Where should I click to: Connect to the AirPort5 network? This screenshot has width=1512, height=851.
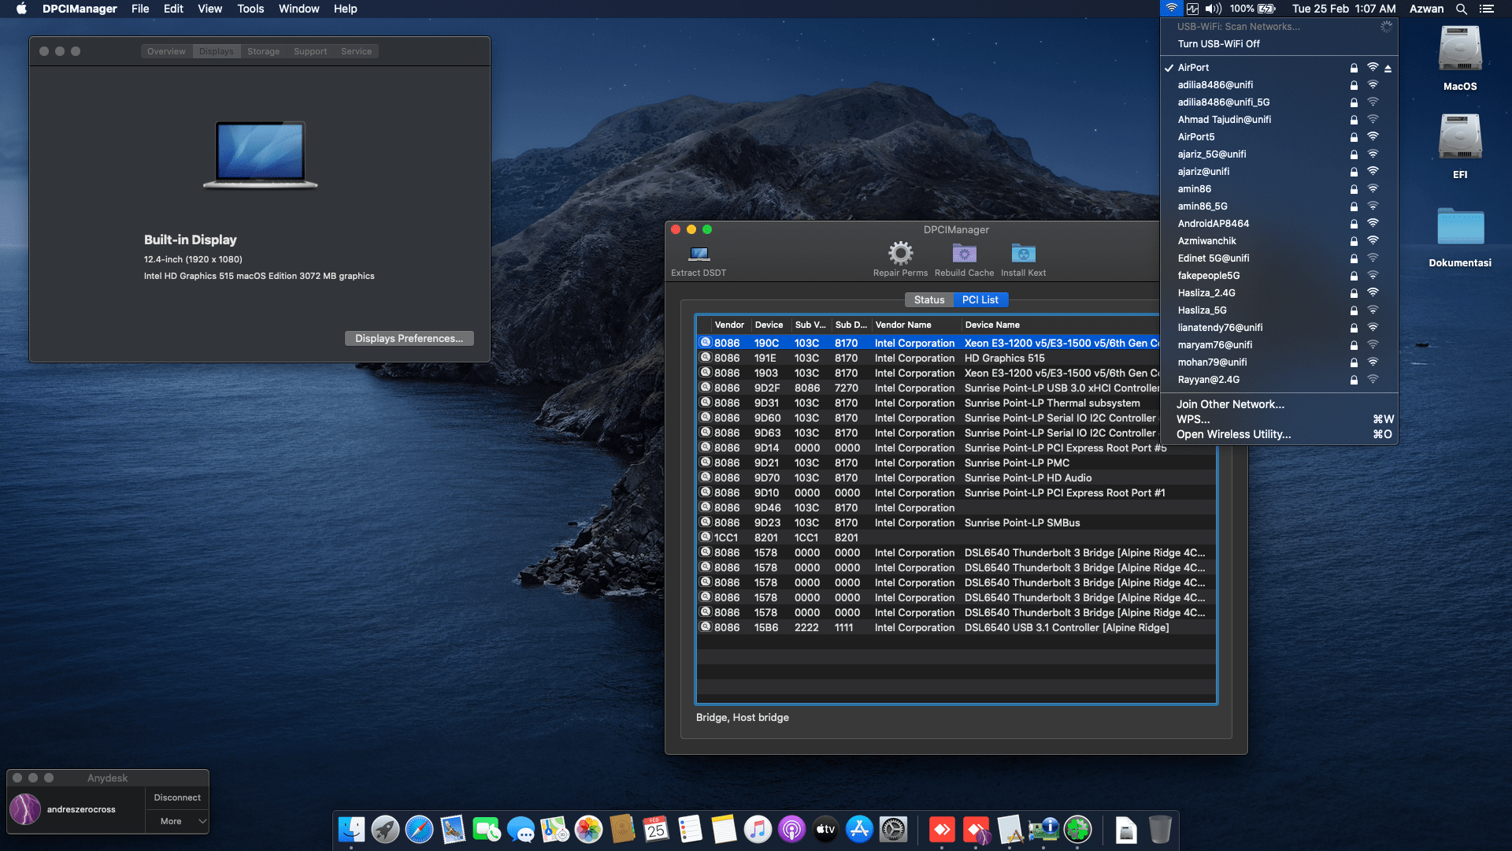[x=1279, y=137]
